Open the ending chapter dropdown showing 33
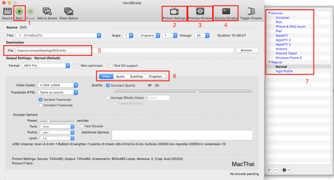The width and height of the screenshot is (334, 180). (x=202, y=35)
